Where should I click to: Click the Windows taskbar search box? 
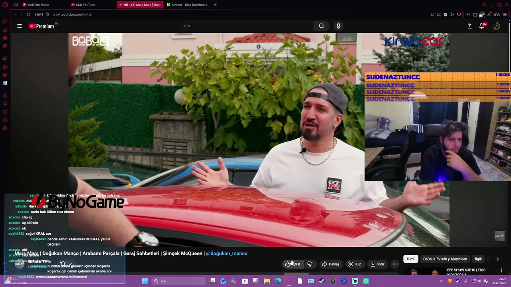[179, 281]
